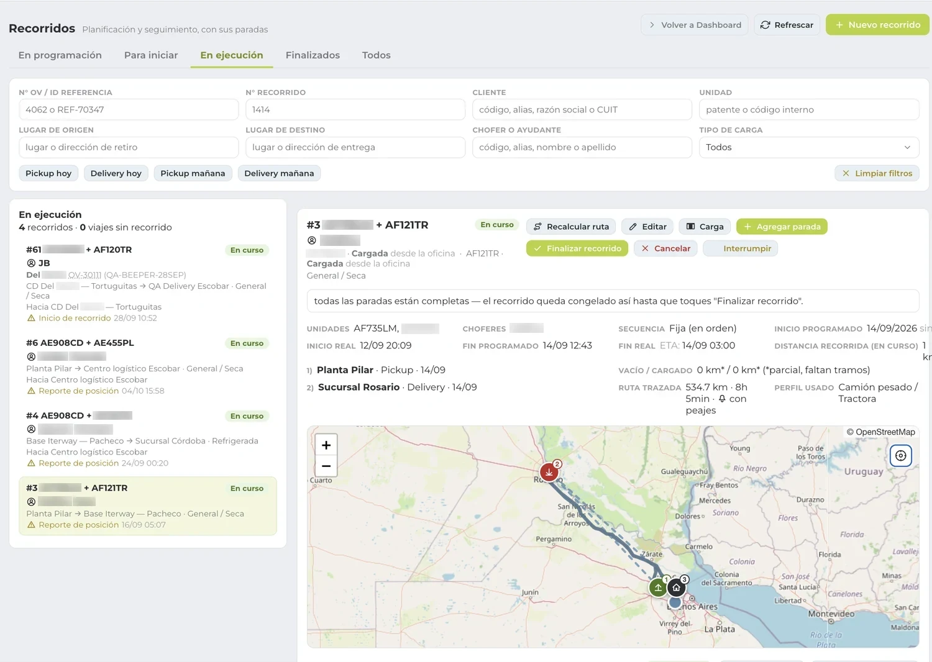The width and height of the screenshot is (932, 662).
Task: Click the driver icon under recorrido #6
Action: pyautogui.click(x=31, y=356)
